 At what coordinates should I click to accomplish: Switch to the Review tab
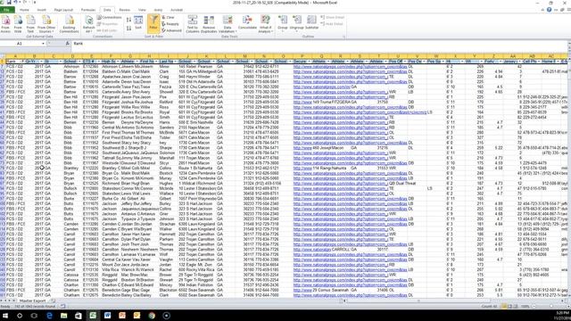125,10
